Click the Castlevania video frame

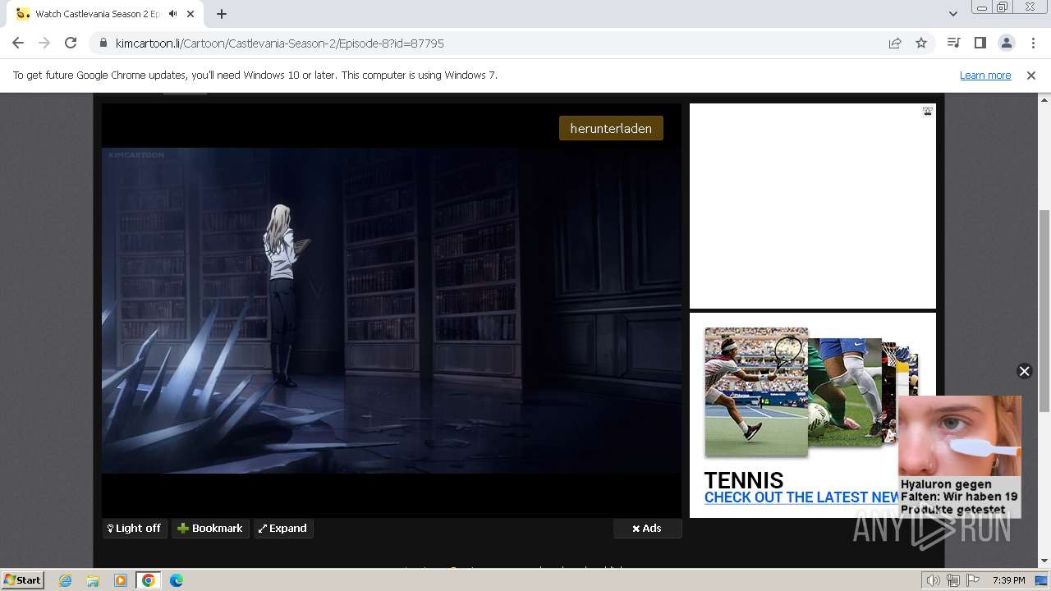tap(392, 310)
